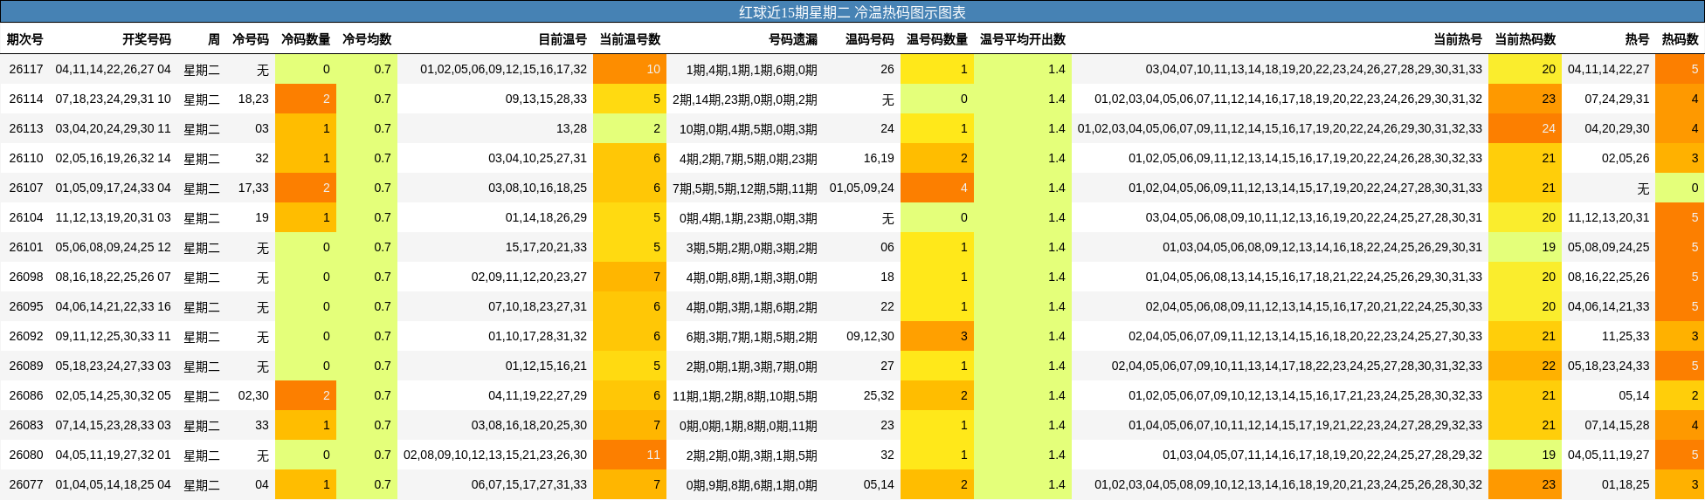Click hot numbers cell 05,18,23,24,33
Image resolution: width=1705 pixels, height=500 pixels.
click(x=1609, y=366)
